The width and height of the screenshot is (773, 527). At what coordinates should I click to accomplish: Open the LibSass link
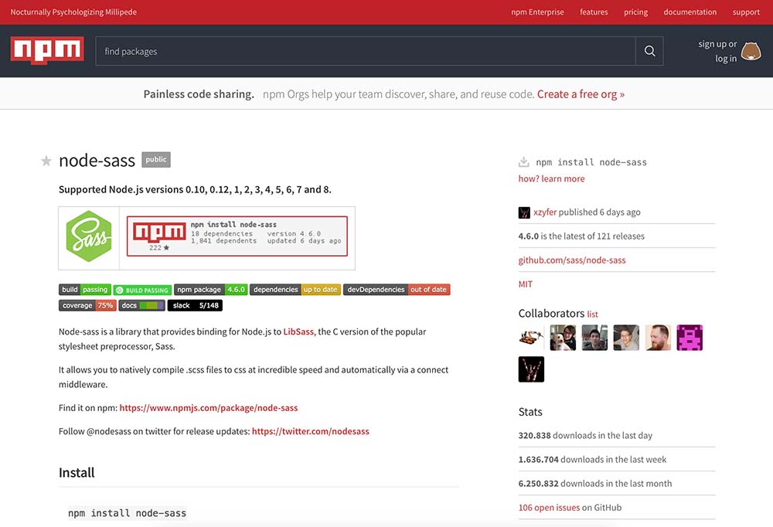tap(298, 331)
